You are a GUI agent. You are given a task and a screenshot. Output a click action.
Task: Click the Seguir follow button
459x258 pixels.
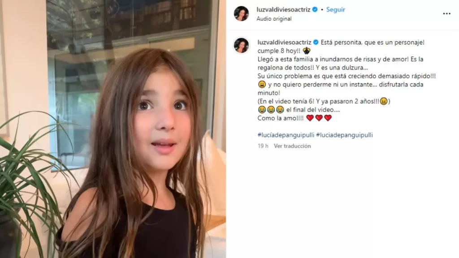tap(335, 9)
